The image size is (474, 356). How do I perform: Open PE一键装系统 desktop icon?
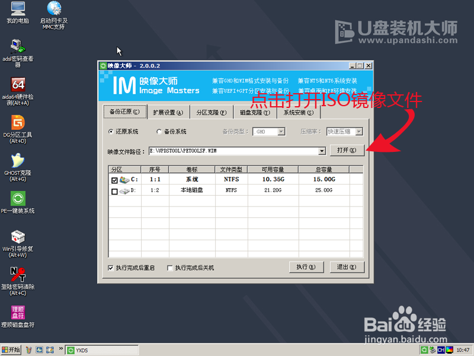point(18,202)
